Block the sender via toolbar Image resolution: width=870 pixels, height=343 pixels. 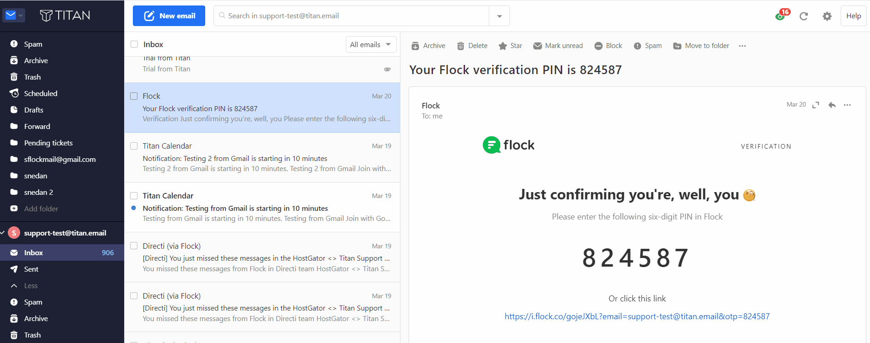608,46
